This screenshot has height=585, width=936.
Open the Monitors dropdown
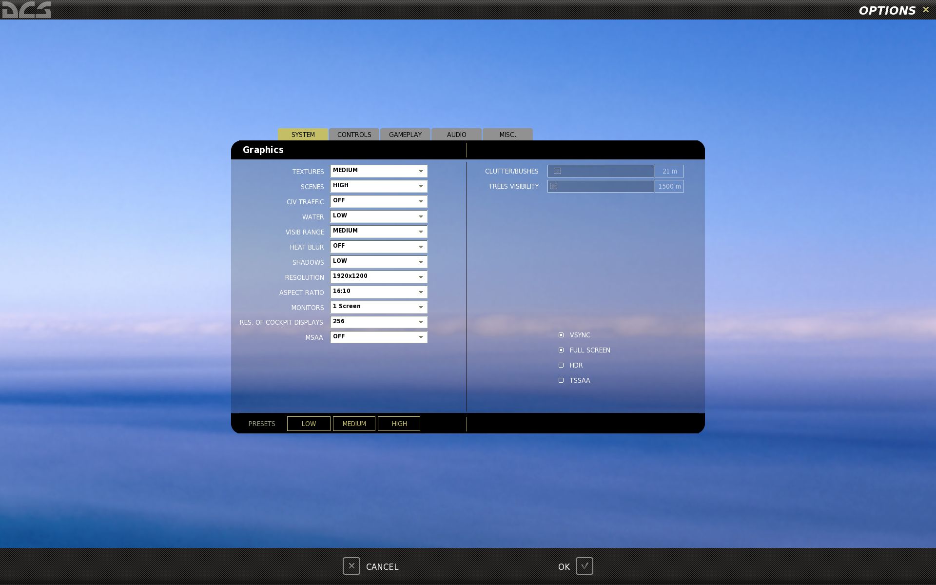click(378, 307)
